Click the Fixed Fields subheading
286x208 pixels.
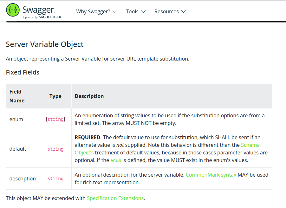point(23,72)
